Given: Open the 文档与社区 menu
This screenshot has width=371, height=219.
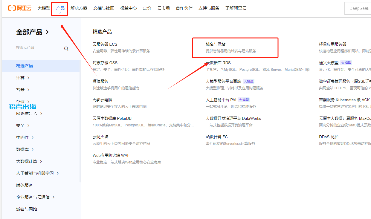Looking at the screenshot, I should pos(104,8).
